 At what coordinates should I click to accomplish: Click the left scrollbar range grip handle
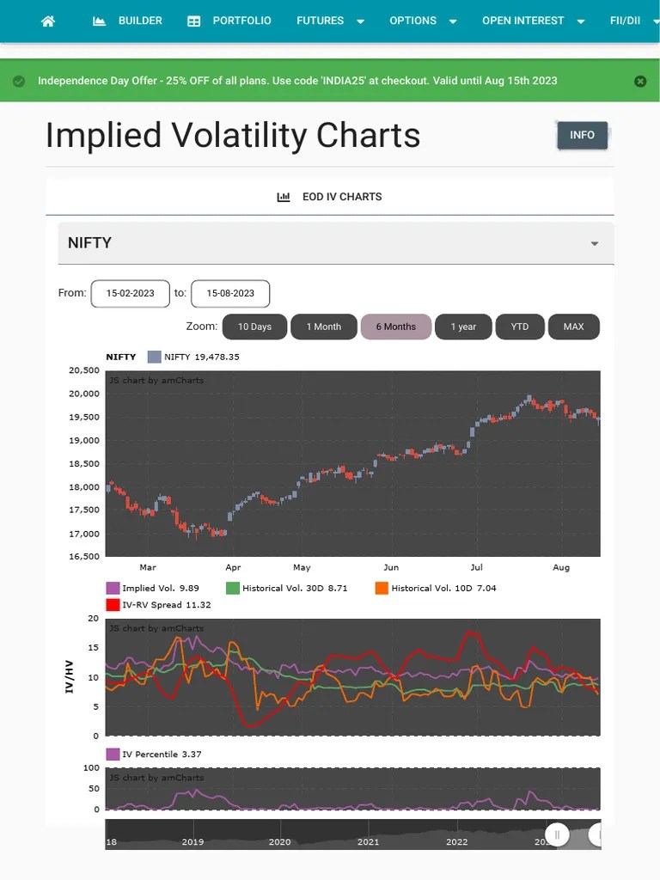pyautogui.click(x=557, y=834)
